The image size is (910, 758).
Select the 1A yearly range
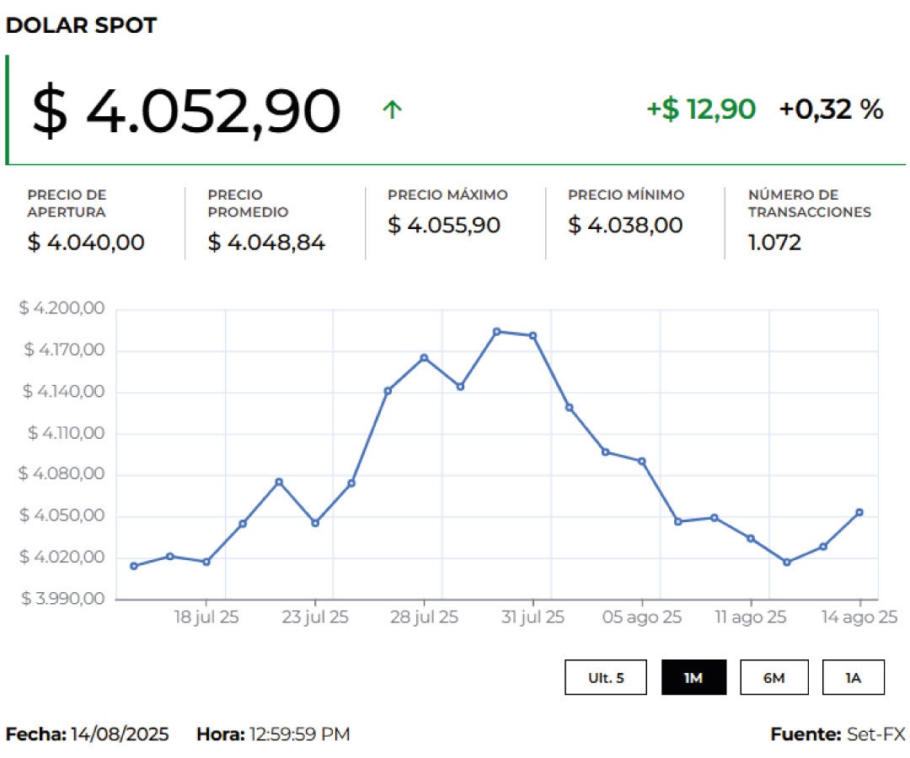coord(853,677)
